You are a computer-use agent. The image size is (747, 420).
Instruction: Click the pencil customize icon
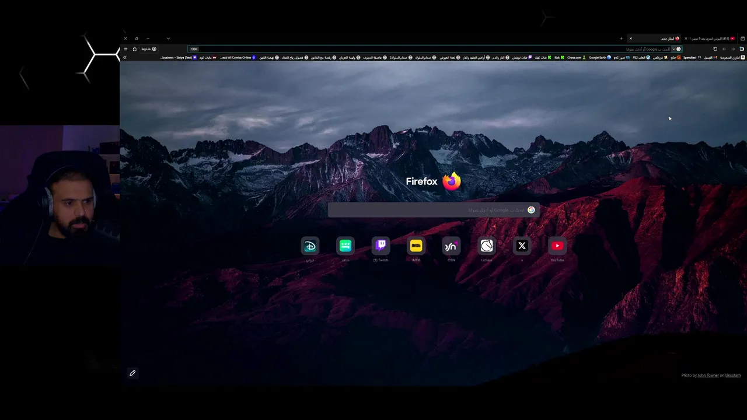[132, 373]
